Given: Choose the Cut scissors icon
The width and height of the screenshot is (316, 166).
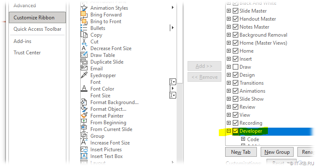Looking at the screenshot, I should pyautogui.click(x=84, y=42).
